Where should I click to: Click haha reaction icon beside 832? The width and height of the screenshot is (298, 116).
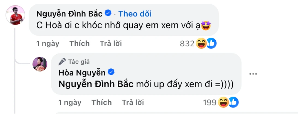point(201,44)
